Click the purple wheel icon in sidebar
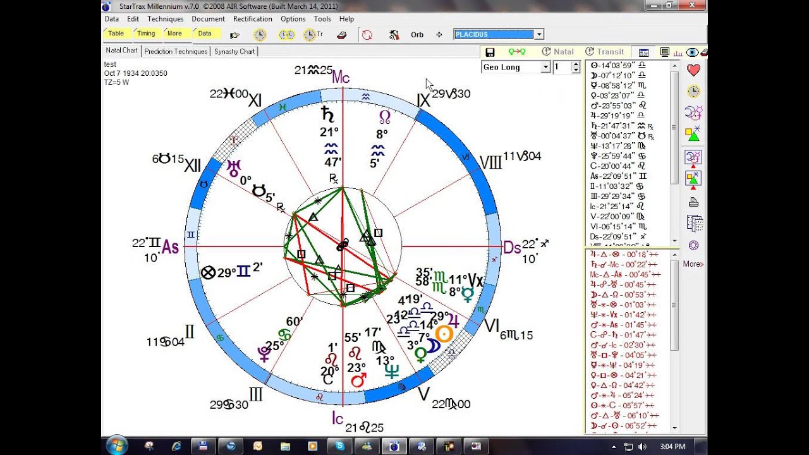The width and height of the screenshot is (809, 455). coord(693,245)
